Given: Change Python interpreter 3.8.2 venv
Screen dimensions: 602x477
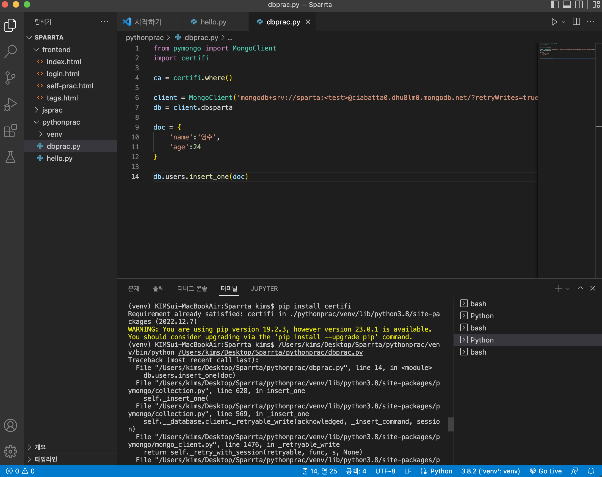Looking at the screenshot, I should [x=490, y=471].
